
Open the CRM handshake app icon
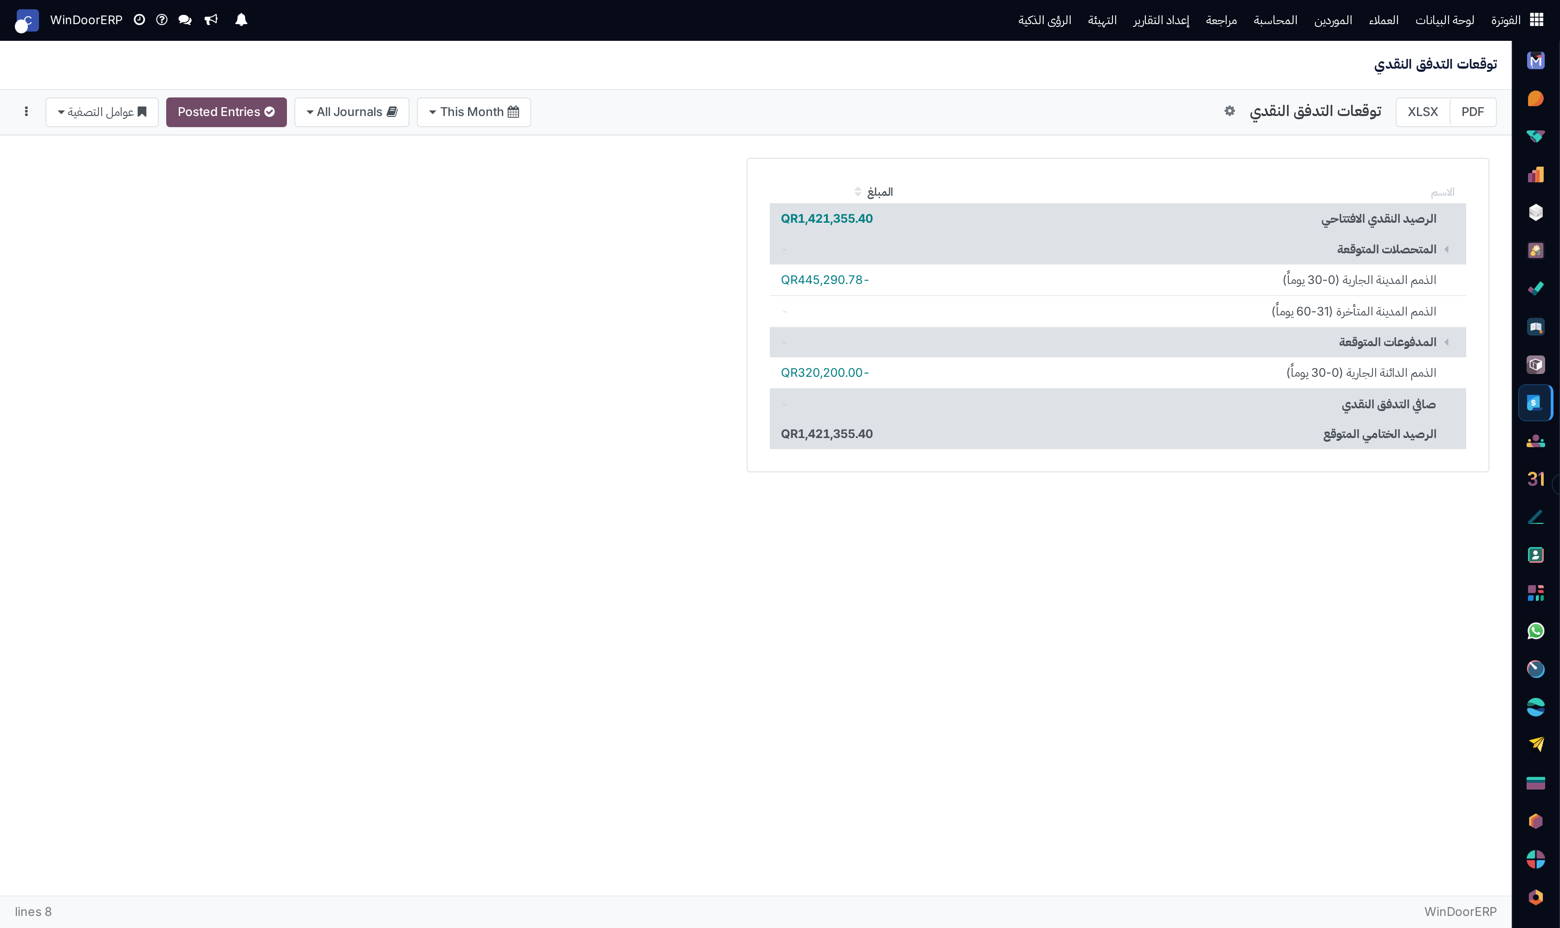pos(1535,136)
